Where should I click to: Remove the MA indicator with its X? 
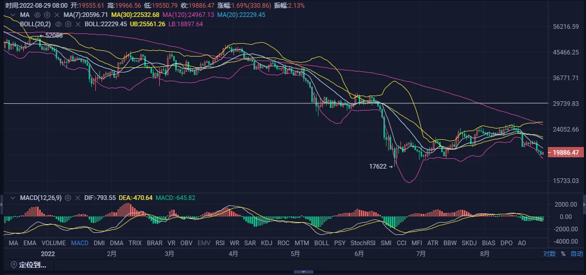point(57,15)
